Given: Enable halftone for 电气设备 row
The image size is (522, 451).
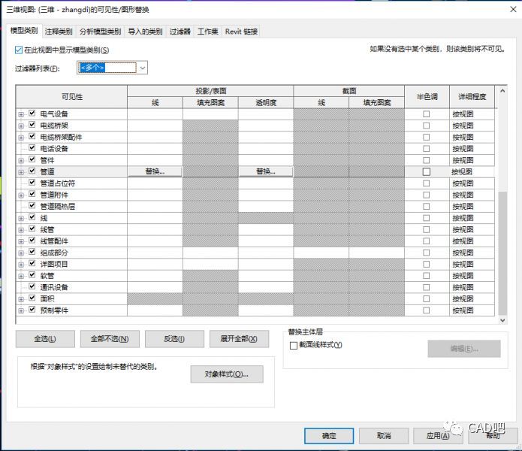Looking at the screenshot, I should coord(427,114).
